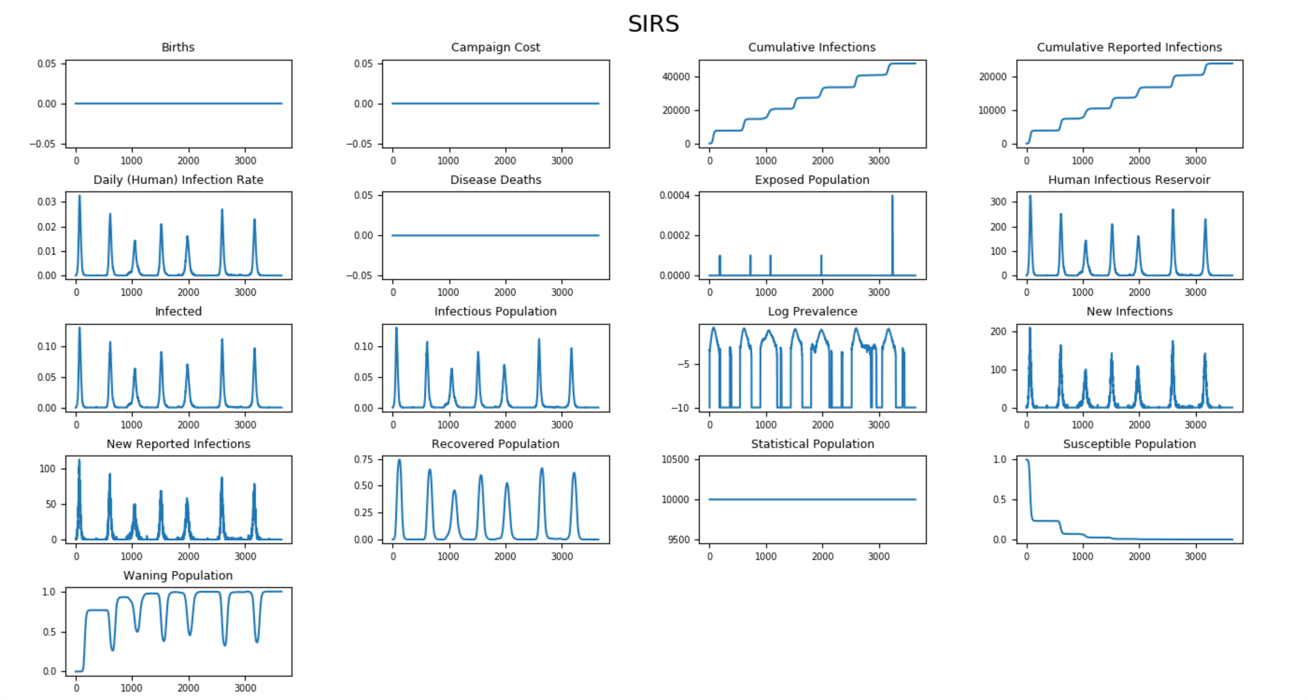
Task: Click the Human Infectious Reservoir chart
Action: 1129,236
